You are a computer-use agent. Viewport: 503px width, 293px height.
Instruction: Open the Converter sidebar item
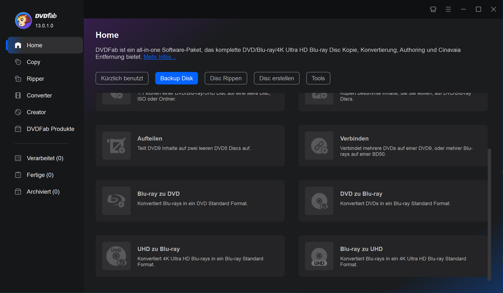coord(39,96)
